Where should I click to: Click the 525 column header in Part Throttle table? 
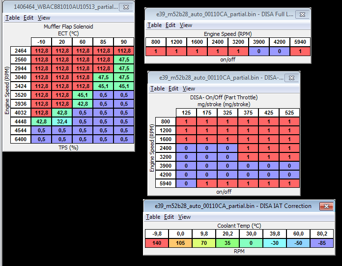point(289,113)
